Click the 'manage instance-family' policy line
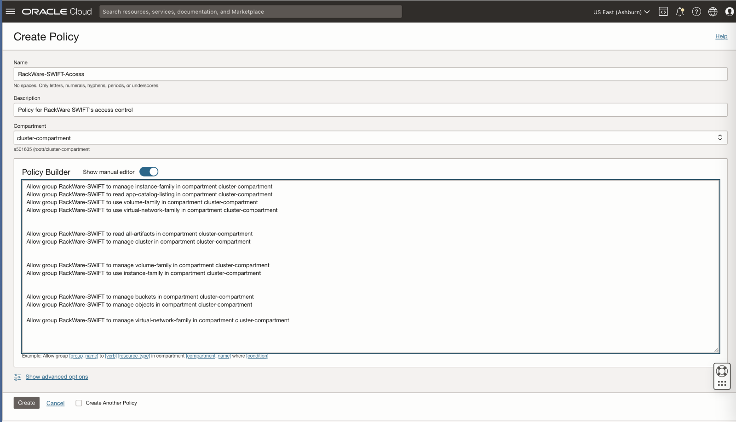Screen dimensions: 736x422 [x=149, y=187]
